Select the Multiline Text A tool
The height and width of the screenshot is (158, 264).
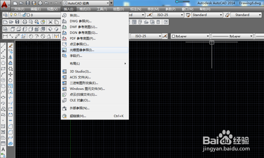coord(3,149)
